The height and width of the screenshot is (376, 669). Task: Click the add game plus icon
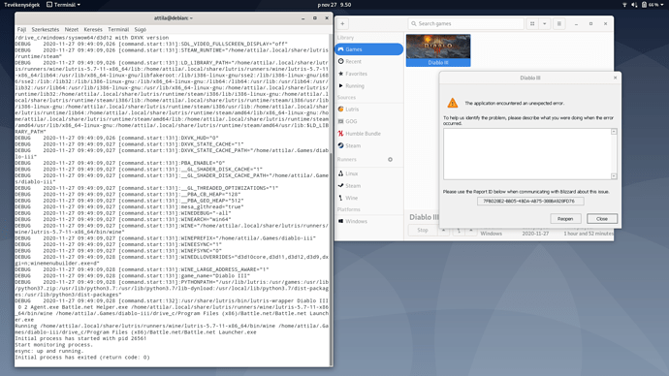click(342, 24)
